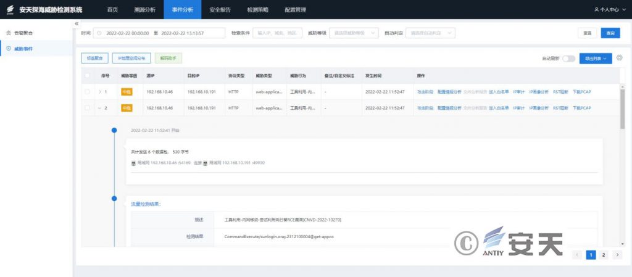Click the blue 查询 button
632x277 pixels.
click(610, 33)
